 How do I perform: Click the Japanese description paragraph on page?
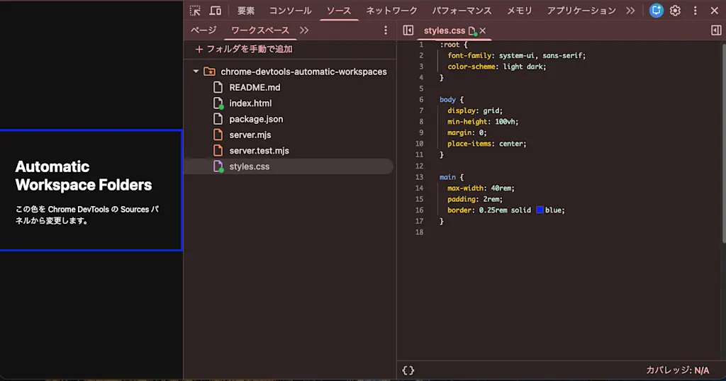[87, 215]
